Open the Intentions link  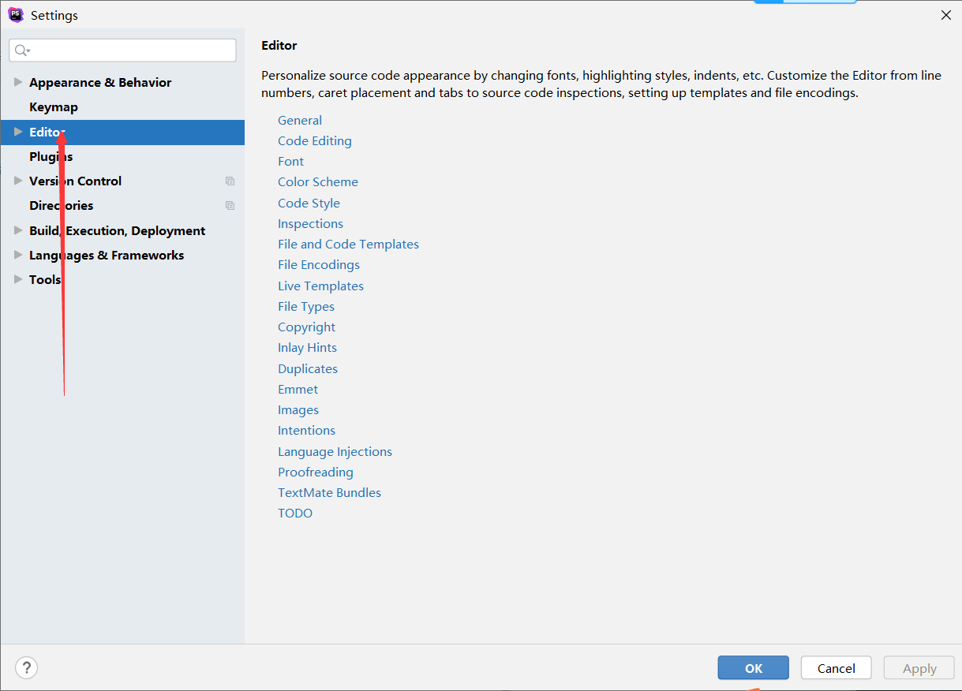pyautogui.click(x=306, y=430)
